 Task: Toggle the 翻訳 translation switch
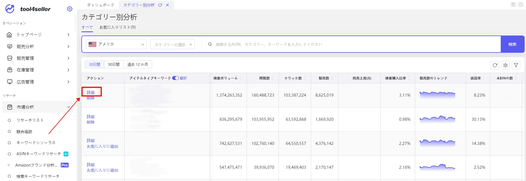point(176,78)
